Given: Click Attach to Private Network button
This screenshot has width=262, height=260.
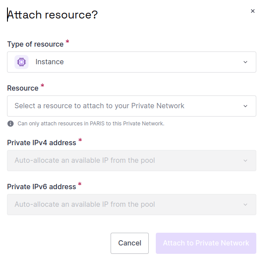Looking at the screenshot, I should coord(206,243).
